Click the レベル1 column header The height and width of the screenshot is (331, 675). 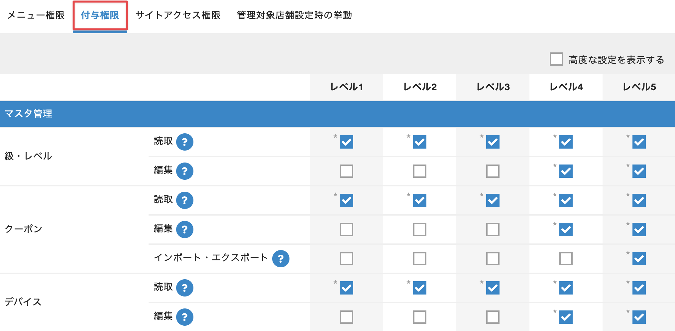coord(346,87)
